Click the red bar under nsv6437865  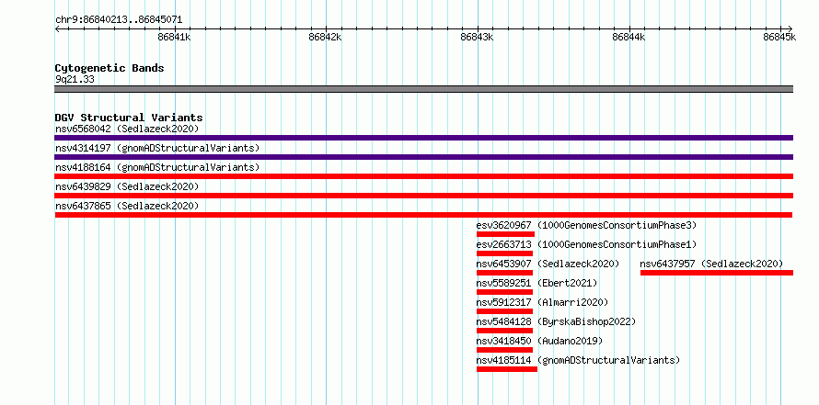pos(423,215)
